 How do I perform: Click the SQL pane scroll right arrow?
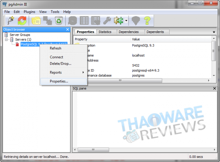click(214, 150)
